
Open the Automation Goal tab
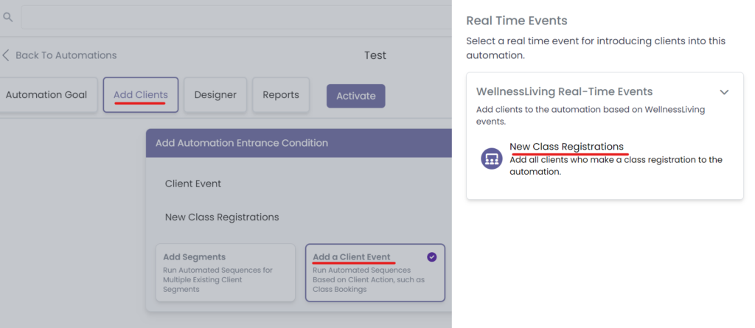coord(46,95)
